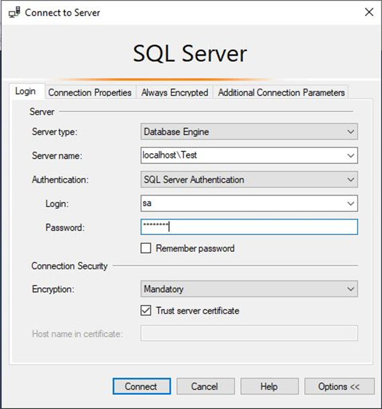
Task: Open the Additional Connection Parameters tab
Action: [281, 92]
